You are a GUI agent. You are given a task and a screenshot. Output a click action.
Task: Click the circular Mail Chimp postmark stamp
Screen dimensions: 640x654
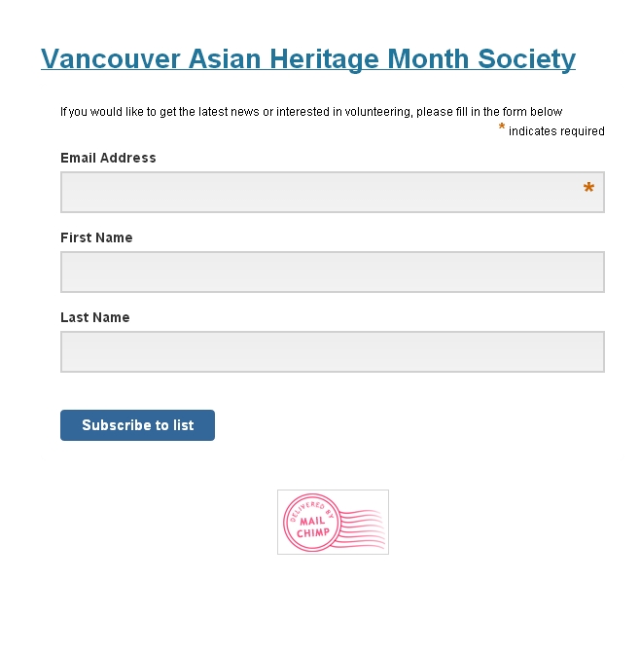(309, 522)
